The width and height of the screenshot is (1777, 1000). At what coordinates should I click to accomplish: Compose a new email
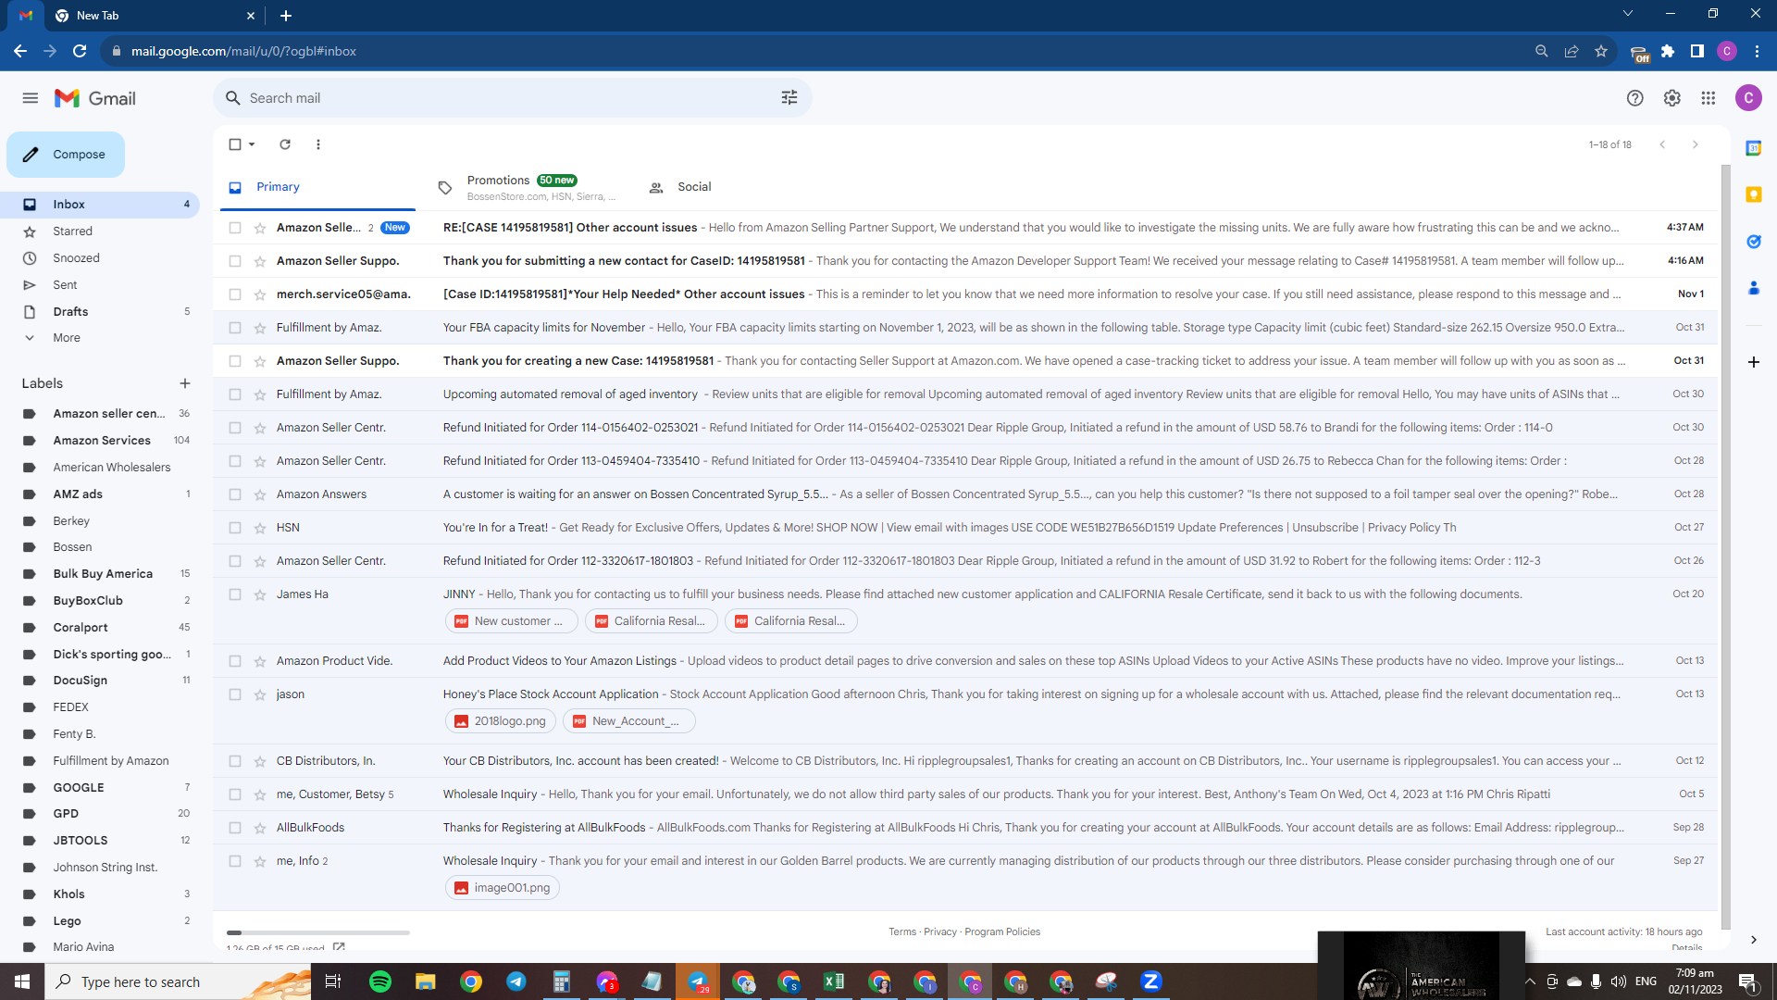pyautogui.click(x=66, y=155)
